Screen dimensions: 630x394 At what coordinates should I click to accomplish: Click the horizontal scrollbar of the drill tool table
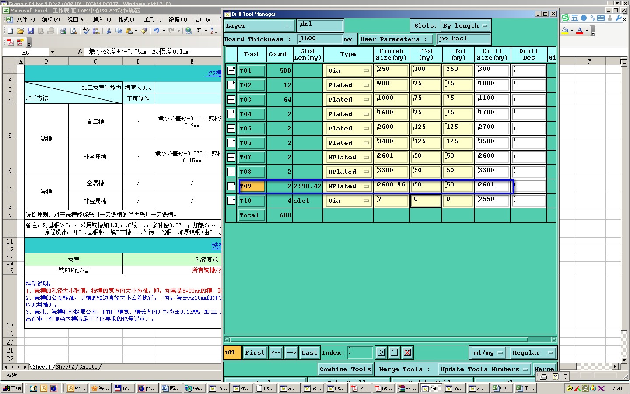[x=379, y=339]
